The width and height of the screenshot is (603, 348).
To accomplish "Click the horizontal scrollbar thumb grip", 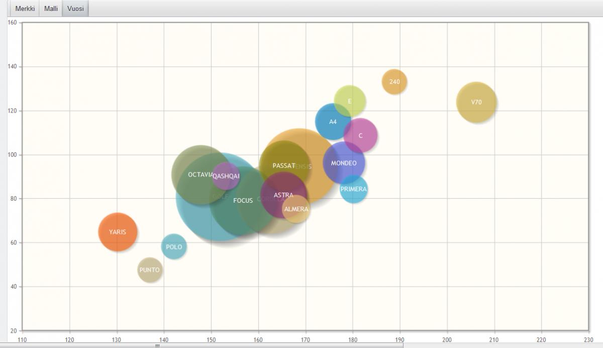I will 157,345.
